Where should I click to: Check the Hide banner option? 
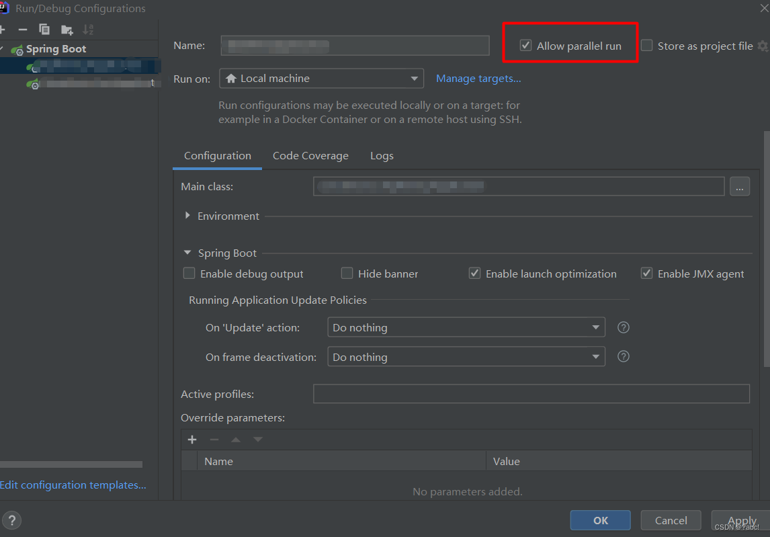[347, 273]
